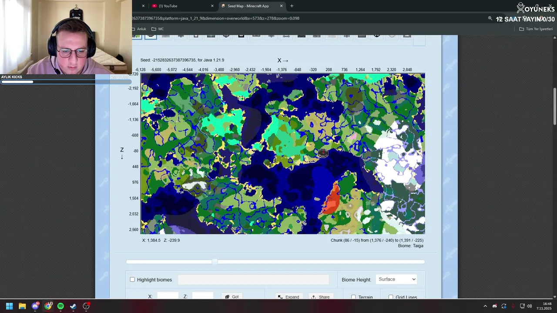Click the Chunk (86 / -15) info text

377,240
